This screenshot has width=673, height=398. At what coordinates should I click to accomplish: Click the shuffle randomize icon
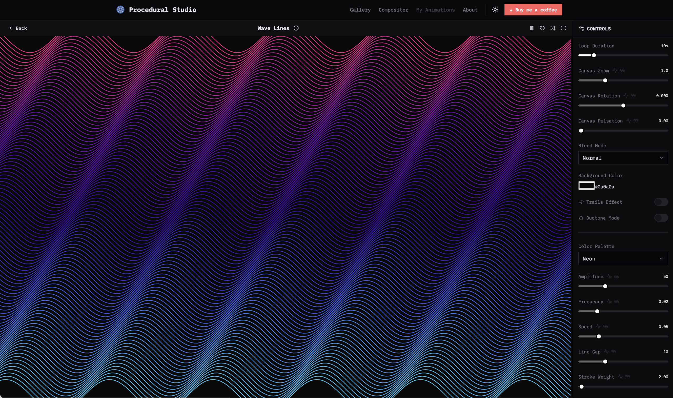tap(553, 28)
